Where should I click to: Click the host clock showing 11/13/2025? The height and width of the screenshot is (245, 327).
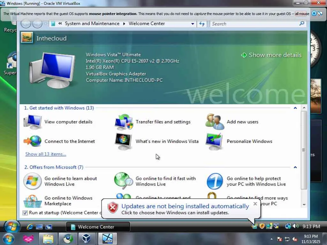point(311,239)
